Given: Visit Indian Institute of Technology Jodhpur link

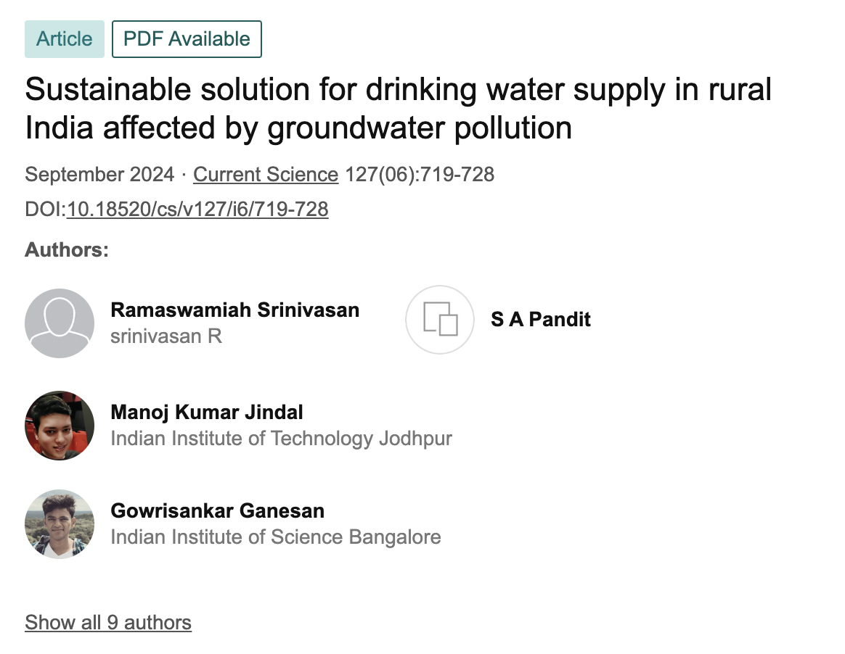Looking at the screenshot, I should [280, 438].
